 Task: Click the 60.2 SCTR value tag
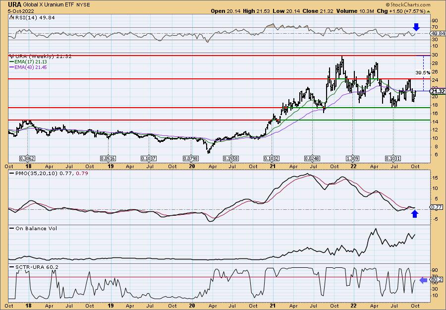(436, 280)
